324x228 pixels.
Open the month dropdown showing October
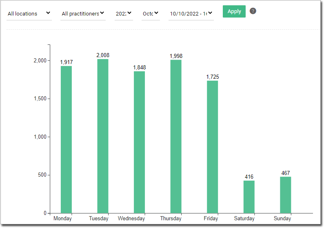(x=150, y=13)
